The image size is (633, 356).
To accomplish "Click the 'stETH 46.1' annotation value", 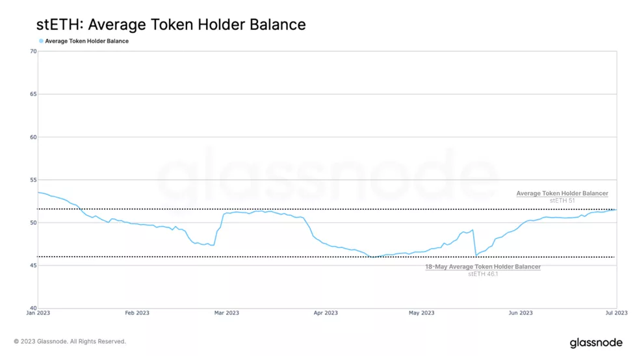I will coord(483,274).
